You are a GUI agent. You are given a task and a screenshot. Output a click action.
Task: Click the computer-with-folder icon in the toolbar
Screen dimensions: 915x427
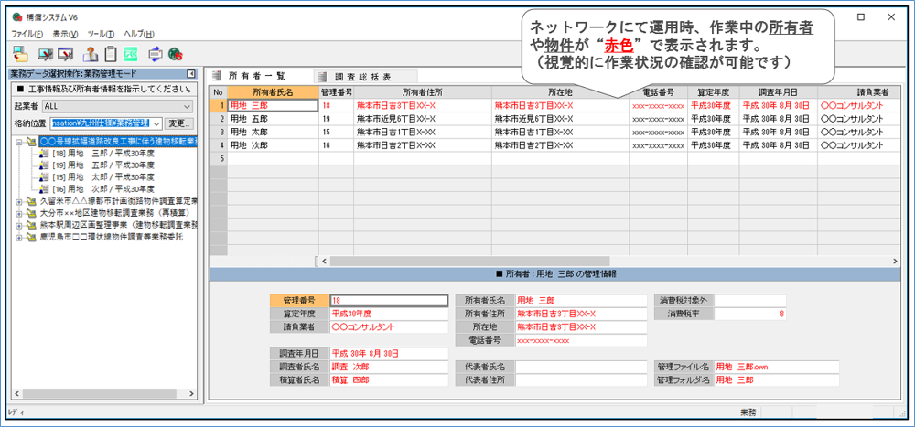click(20, 55)
